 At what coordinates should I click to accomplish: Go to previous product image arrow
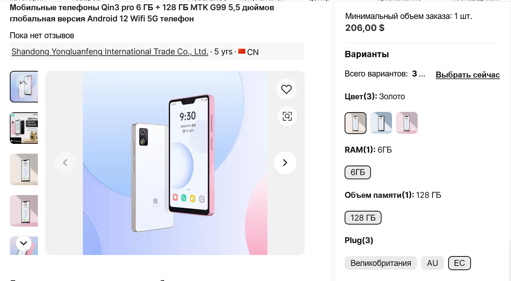pyautogui.click(x=65, y=163)
